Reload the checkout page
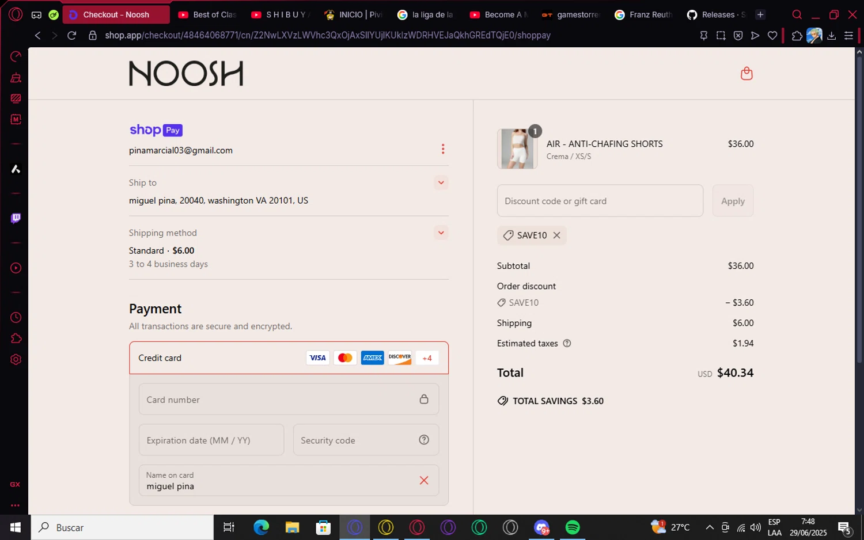The width and height of the screenshot is (864, 540). [72, 36]
